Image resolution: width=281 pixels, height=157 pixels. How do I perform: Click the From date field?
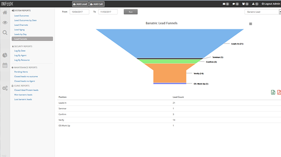point(79,12)
